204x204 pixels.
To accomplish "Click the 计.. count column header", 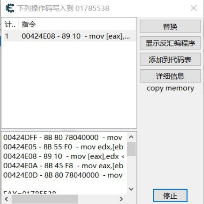I will point(10,24).
